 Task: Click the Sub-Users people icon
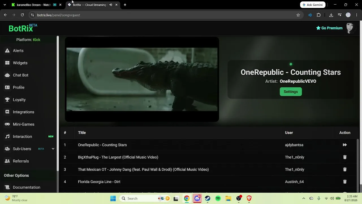pos(7,149)
